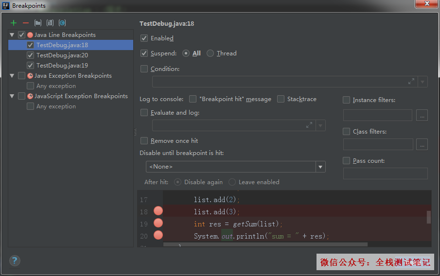Click breakpoint dot on code line 20

[x=158, y=235]
